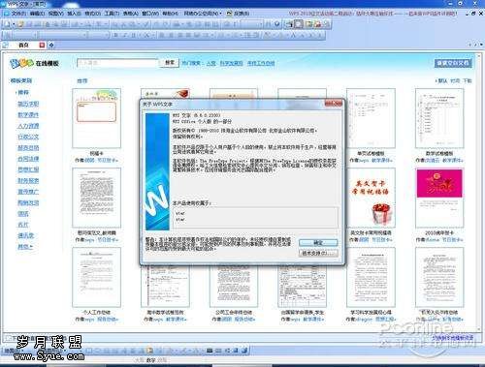Open the 文件(F) menu
The width and height of the screenshot is (485, 367).
(x=18, y=14)
